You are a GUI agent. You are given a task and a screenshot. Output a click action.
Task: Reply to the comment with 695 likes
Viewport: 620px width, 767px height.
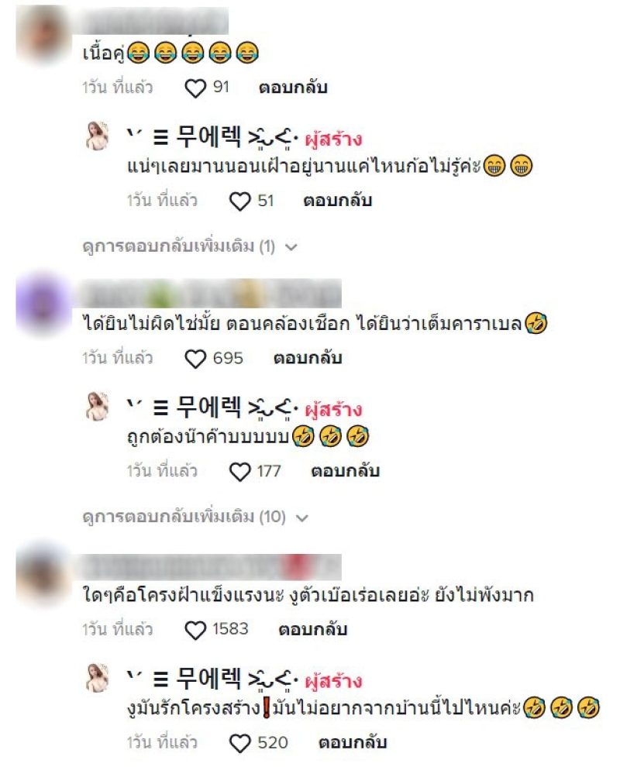tap(308, 358)
